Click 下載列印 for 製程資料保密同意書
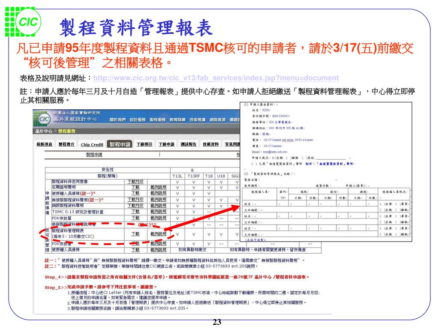The width and height of the screenshot is (439, 329). click(x=135, y=182)
